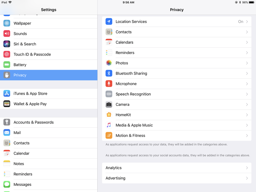Tap the Photos pinwheel icon
256x192 pixels.
pyautogui.click(x=109, y=63)
